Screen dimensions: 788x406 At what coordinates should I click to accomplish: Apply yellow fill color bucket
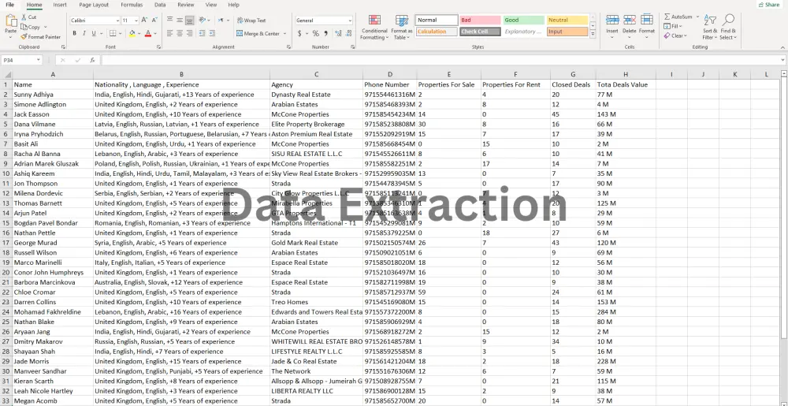pyautogui.click(x=132, y=33)
